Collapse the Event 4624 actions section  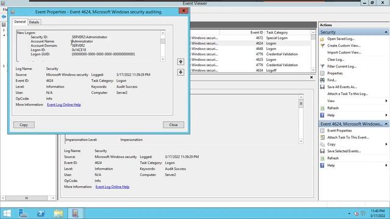(x=386, y=124)
